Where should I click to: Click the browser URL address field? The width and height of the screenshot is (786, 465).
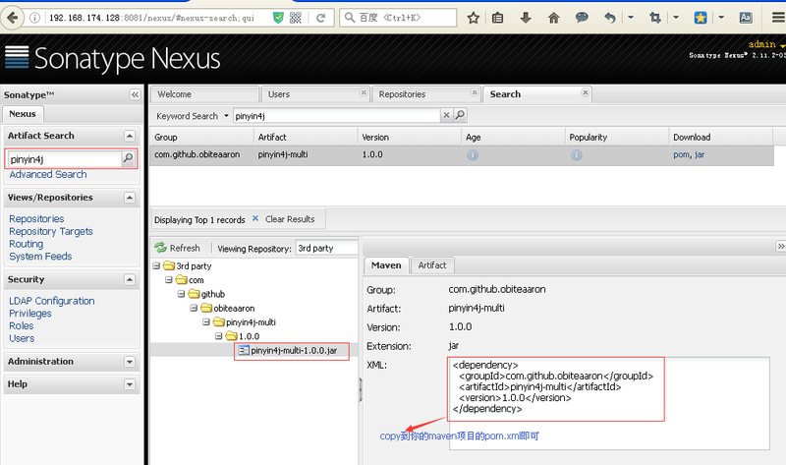point(157,18)
